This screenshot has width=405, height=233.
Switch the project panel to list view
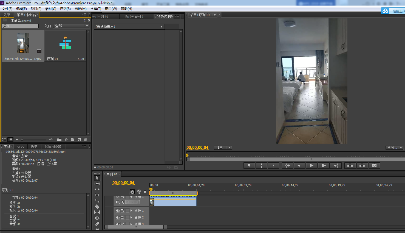coord(4,140)
